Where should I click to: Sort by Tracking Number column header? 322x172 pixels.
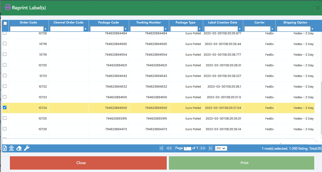coord(149,23)
